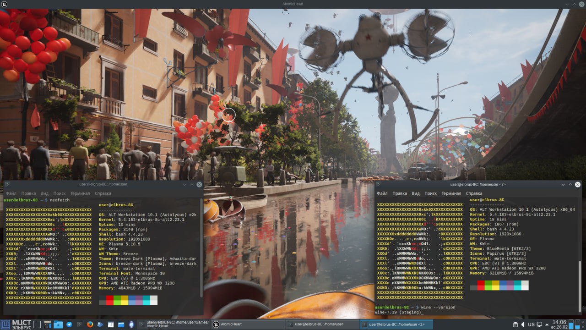Screen dimensions: 586x330
Task: Open the folder with star bookmark icon
Action: 58,324
